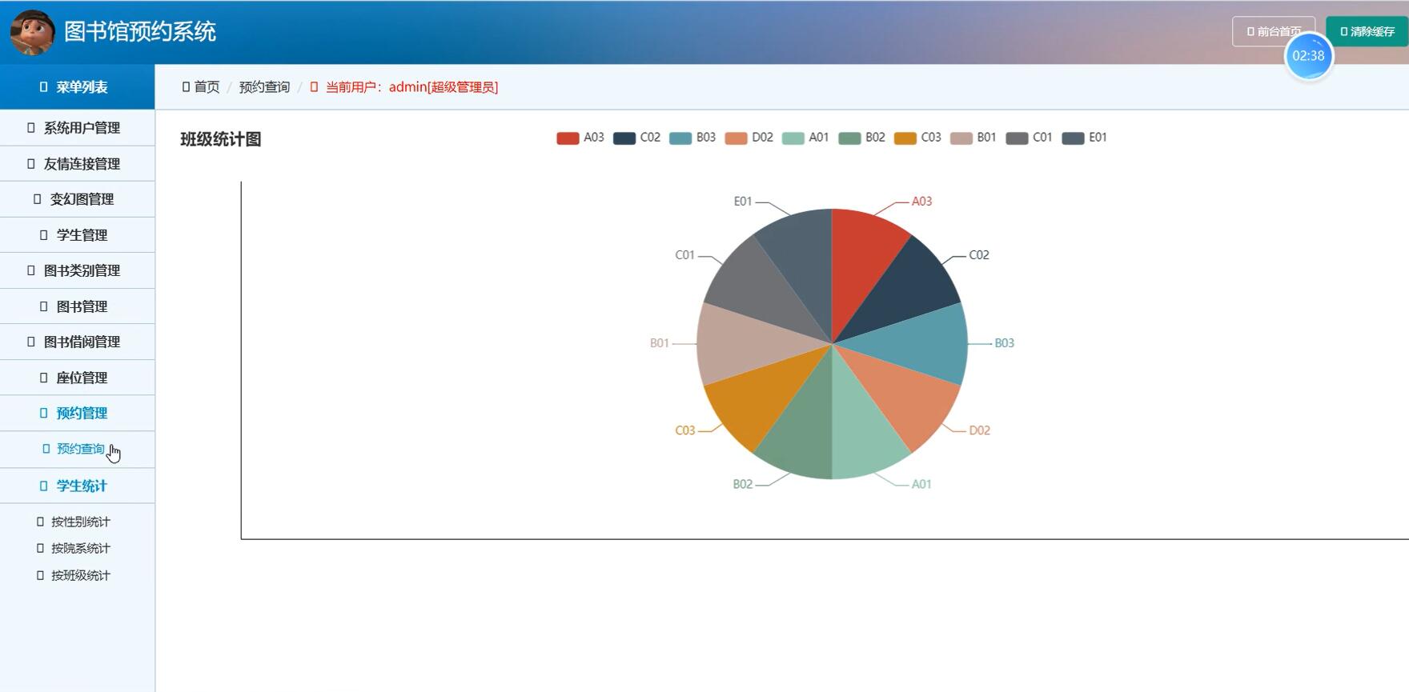Viewport: 1409px width, 692px height.
Task: Click the icon before 图书管理
Action: pos(44,306)
